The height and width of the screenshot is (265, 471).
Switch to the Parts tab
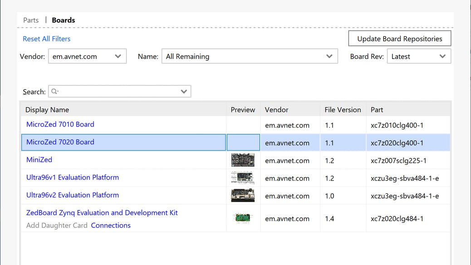pos(31,20)
